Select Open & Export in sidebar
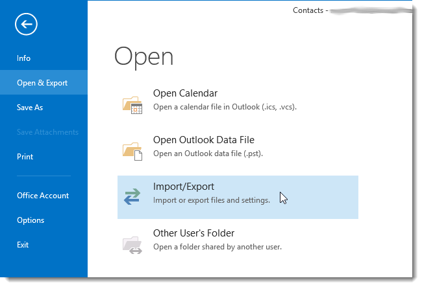422x287 pixels. tap(43, 82)
